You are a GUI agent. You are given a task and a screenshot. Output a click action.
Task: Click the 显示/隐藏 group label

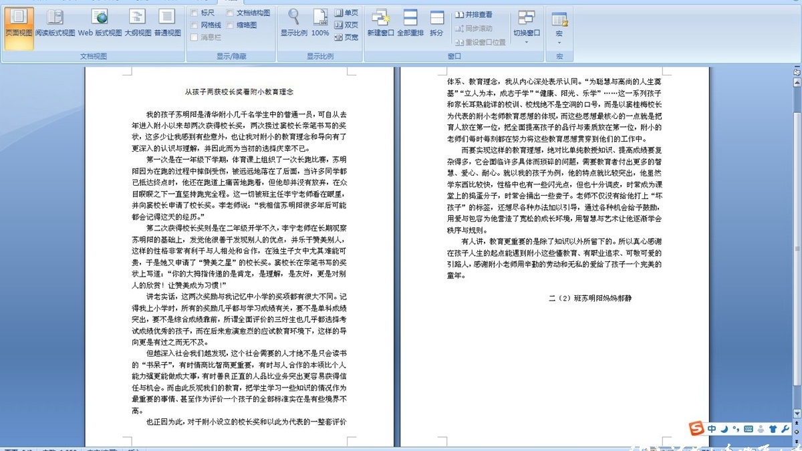pos(231,57)
